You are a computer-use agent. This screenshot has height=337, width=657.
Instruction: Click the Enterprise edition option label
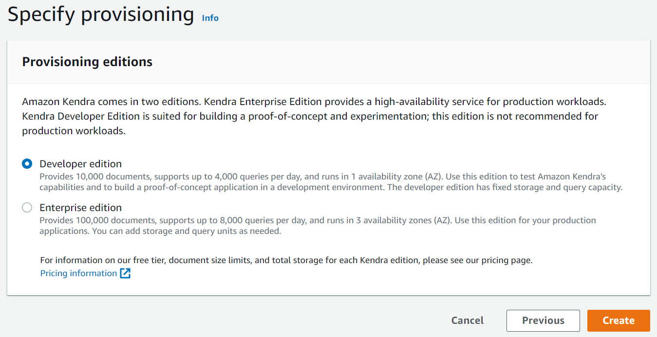coord(80,208)
